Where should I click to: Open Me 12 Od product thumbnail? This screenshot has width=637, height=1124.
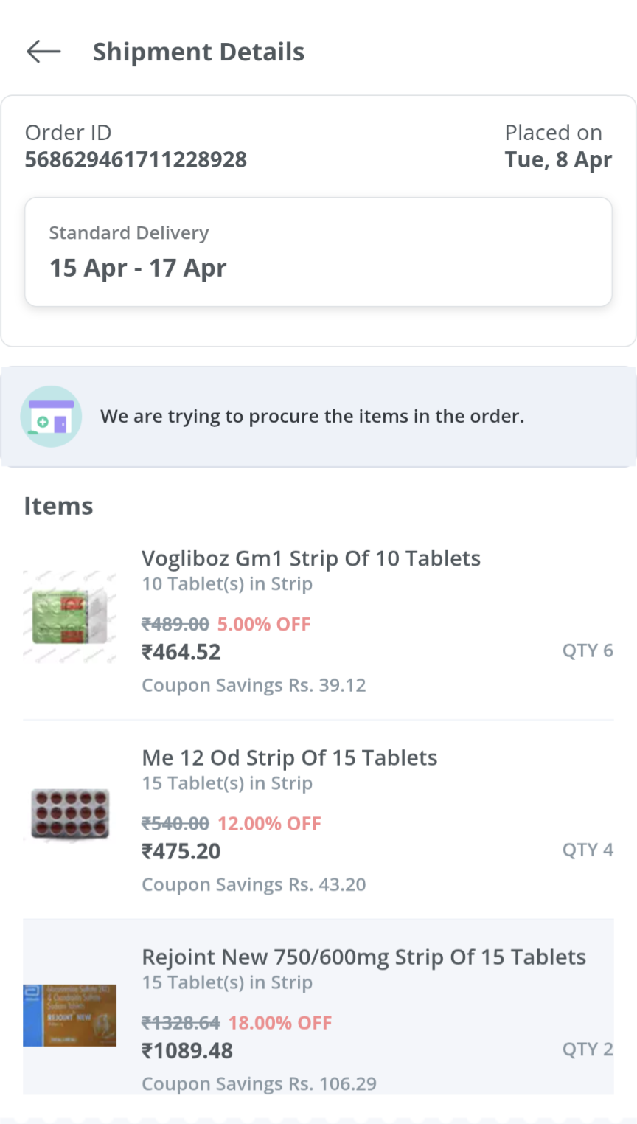coord(70,814)
